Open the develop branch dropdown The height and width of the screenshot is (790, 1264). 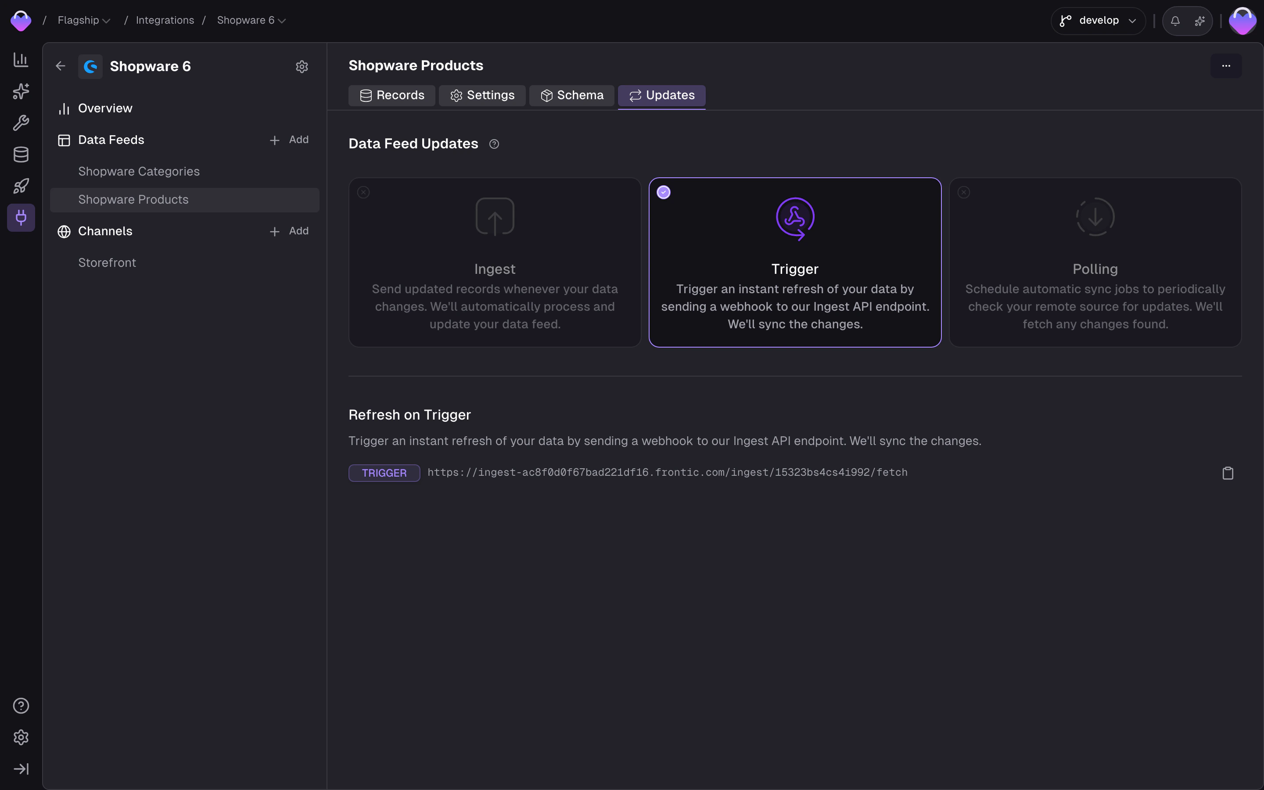(1098, 21)
